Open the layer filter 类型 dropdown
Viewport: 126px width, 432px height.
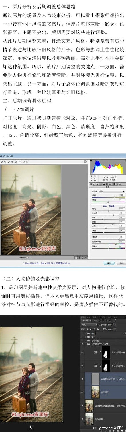click(86, 321)
